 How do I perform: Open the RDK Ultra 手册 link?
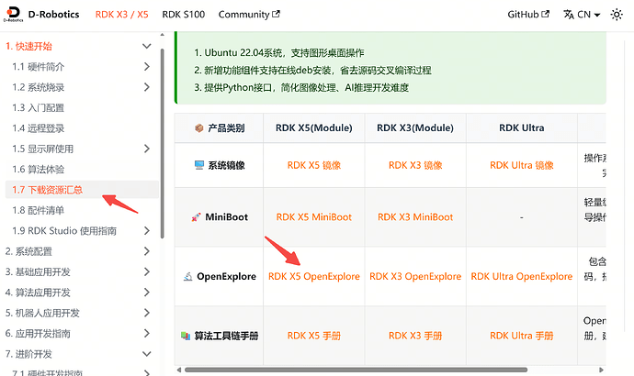522,336
